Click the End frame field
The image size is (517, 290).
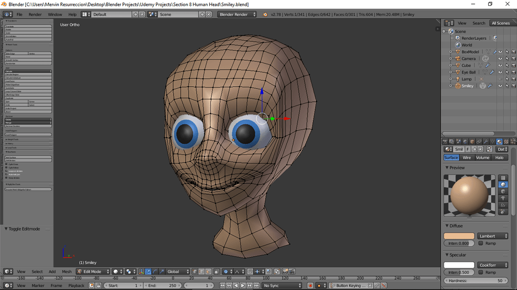click(163, 285)
